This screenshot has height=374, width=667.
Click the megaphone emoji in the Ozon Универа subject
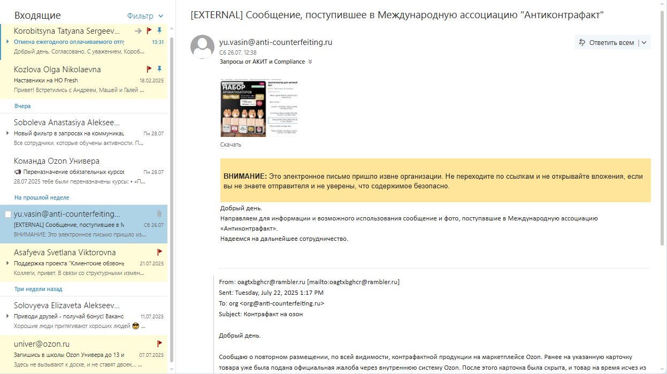tap(18, 172)
